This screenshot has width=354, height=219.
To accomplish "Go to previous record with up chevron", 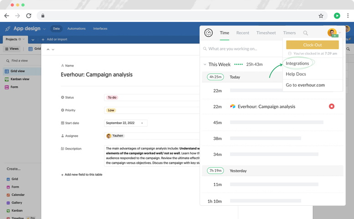I will point(48,49).
